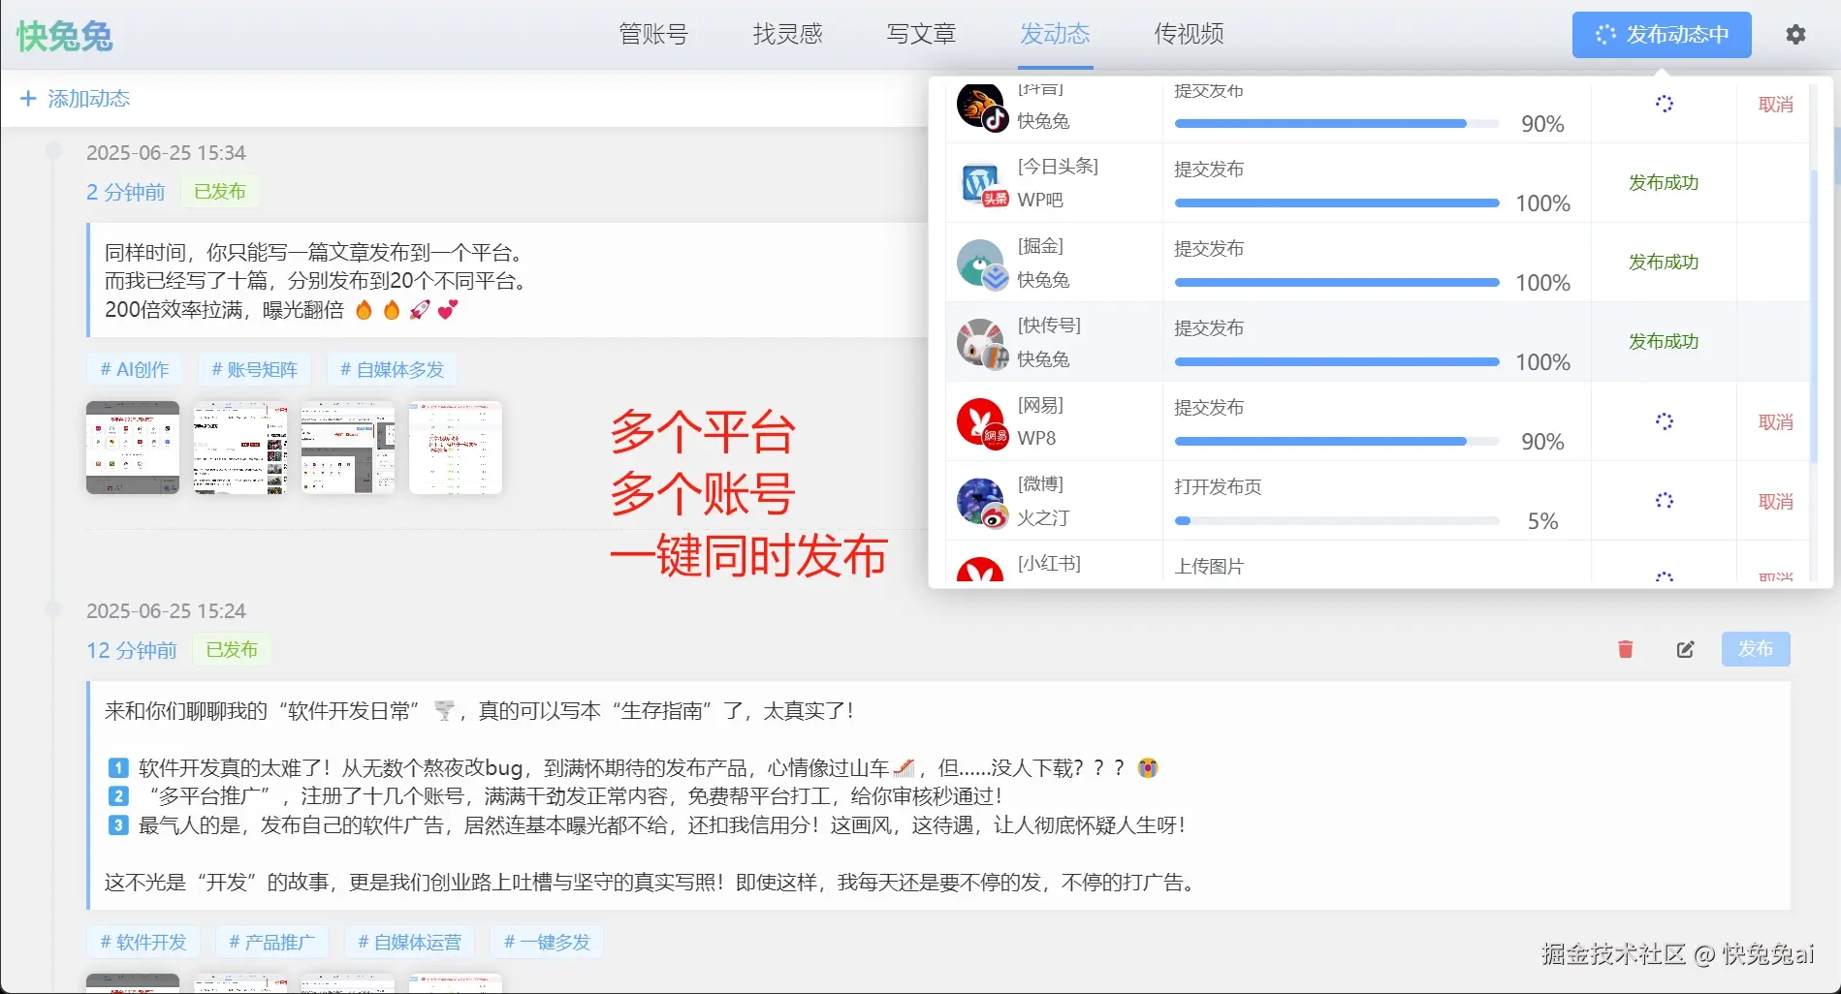Screen dimensions: 1841x994
Task: Click the 快传号 rabbit platform icon
Action: tap(981, 342)
